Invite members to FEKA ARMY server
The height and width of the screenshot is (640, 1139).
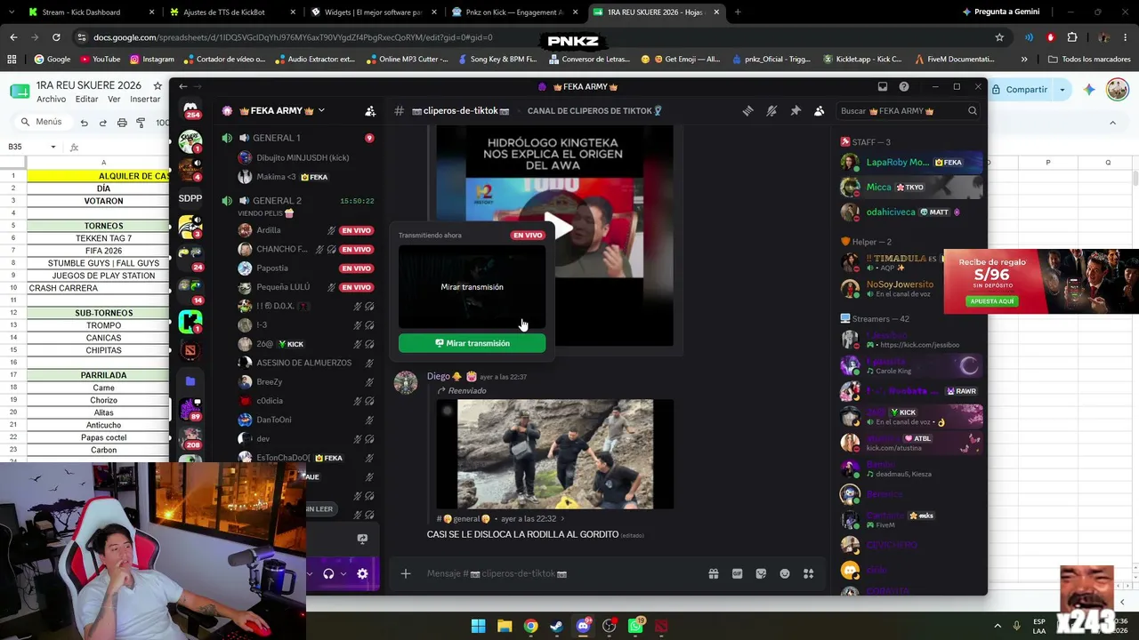click(x=370, y=111)
